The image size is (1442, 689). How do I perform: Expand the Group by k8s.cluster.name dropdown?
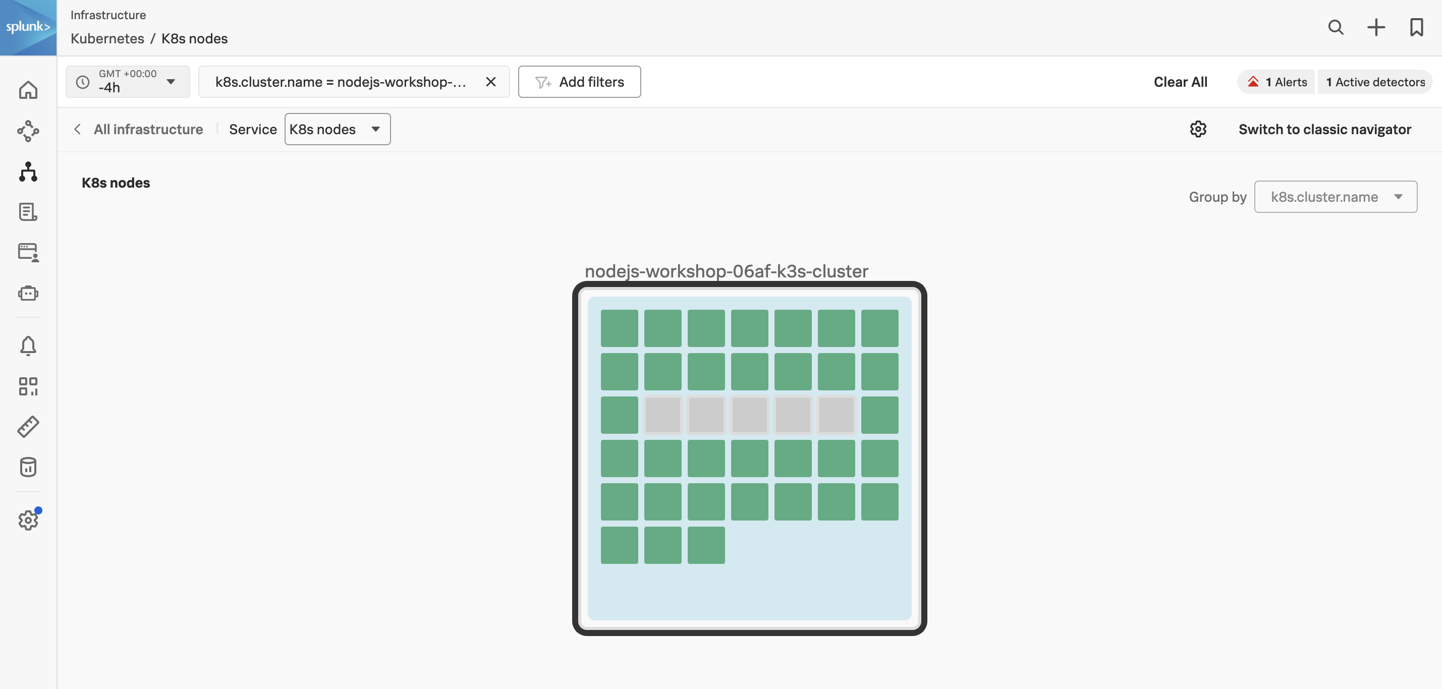click(1336, 196)
